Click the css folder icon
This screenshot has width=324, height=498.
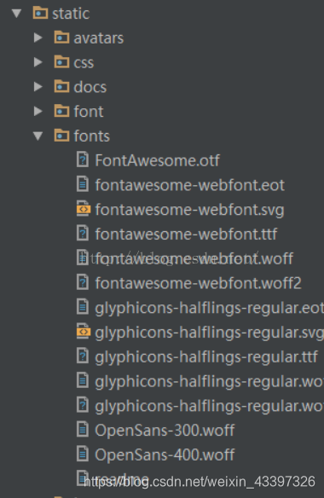(61, 61)
